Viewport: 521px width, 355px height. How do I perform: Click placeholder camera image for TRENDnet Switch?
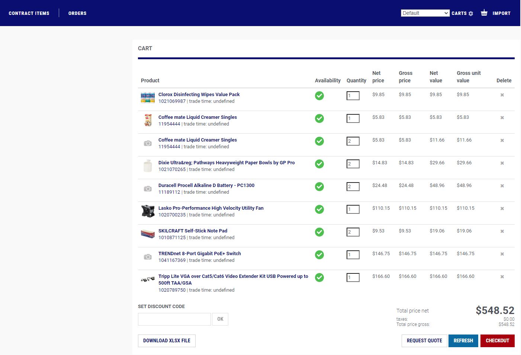click(148, 257)
